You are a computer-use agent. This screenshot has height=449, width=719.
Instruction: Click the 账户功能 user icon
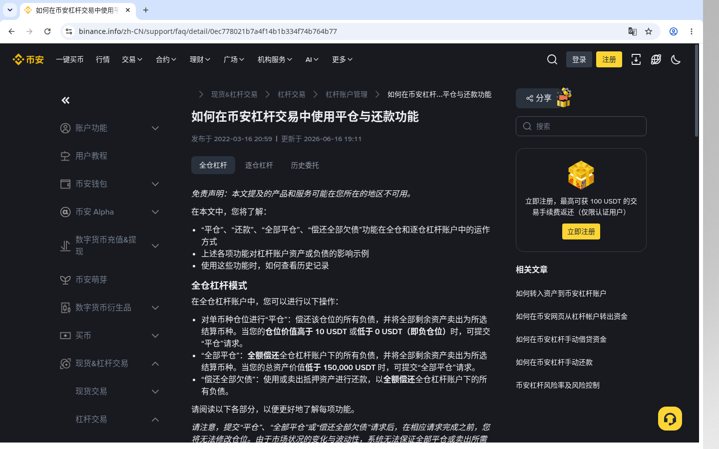click(65, 128)
